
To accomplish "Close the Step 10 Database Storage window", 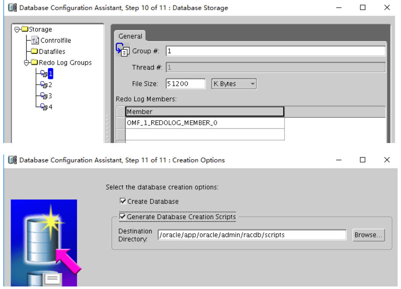I will point(387,8).
